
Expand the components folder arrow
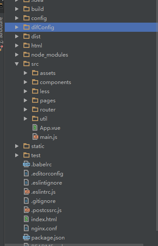[26, 82]
